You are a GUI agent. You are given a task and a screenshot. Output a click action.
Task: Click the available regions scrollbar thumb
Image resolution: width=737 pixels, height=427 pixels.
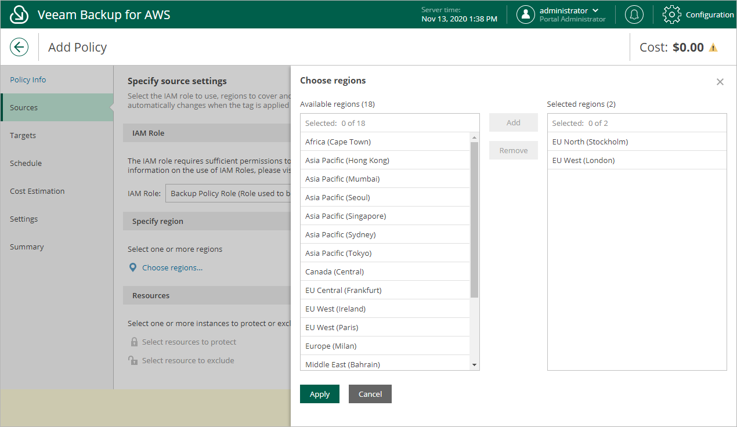(474, 220)
